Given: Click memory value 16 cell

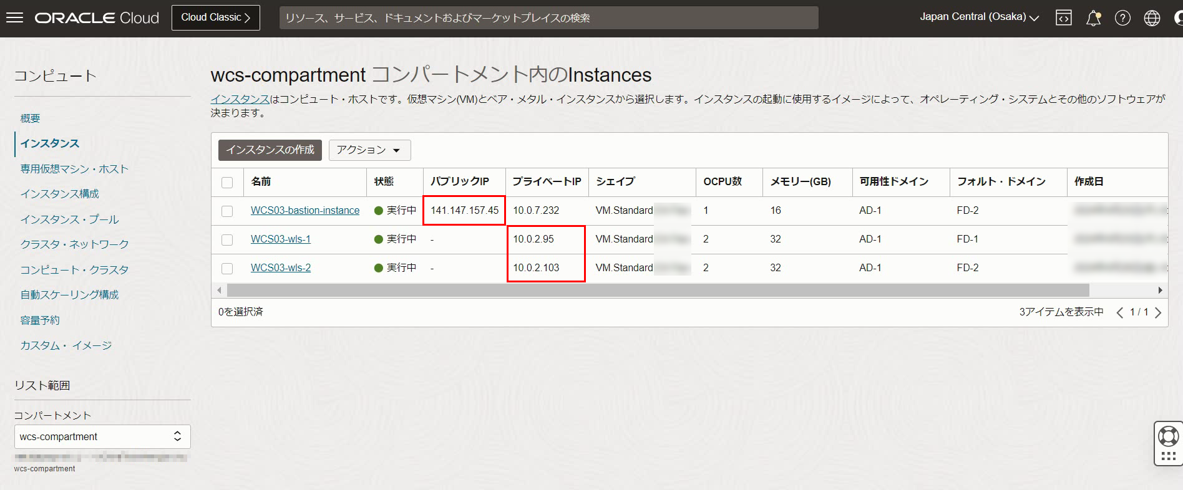Looking at the screenshot, I should (x=776, y=211).
